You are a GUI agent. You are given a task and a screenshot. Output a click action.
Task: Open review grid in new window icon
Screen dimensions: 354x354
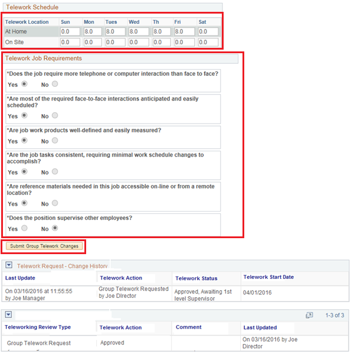309,316
